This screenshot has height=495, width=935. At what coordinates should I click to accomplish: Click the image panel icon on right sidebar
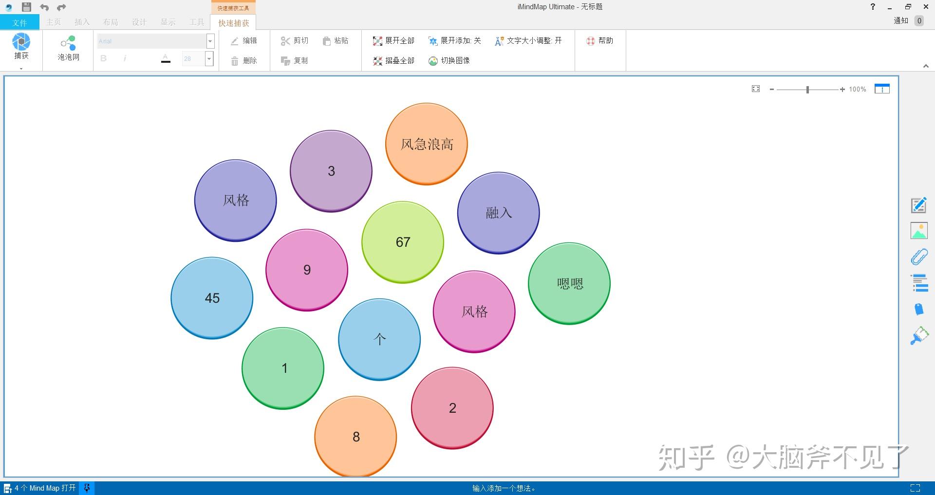[919, 231]
